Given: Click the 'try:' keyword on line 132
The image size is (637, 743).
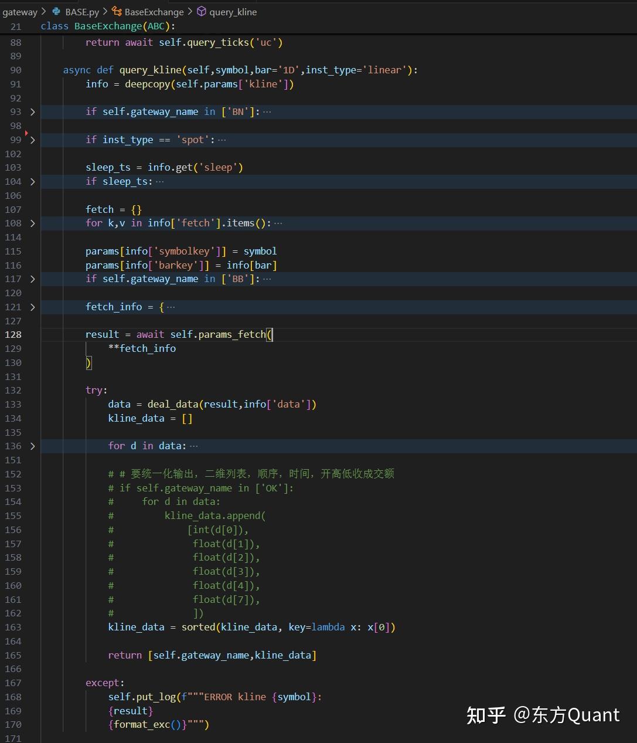Looking at the screenshot, I should point(97,391).
